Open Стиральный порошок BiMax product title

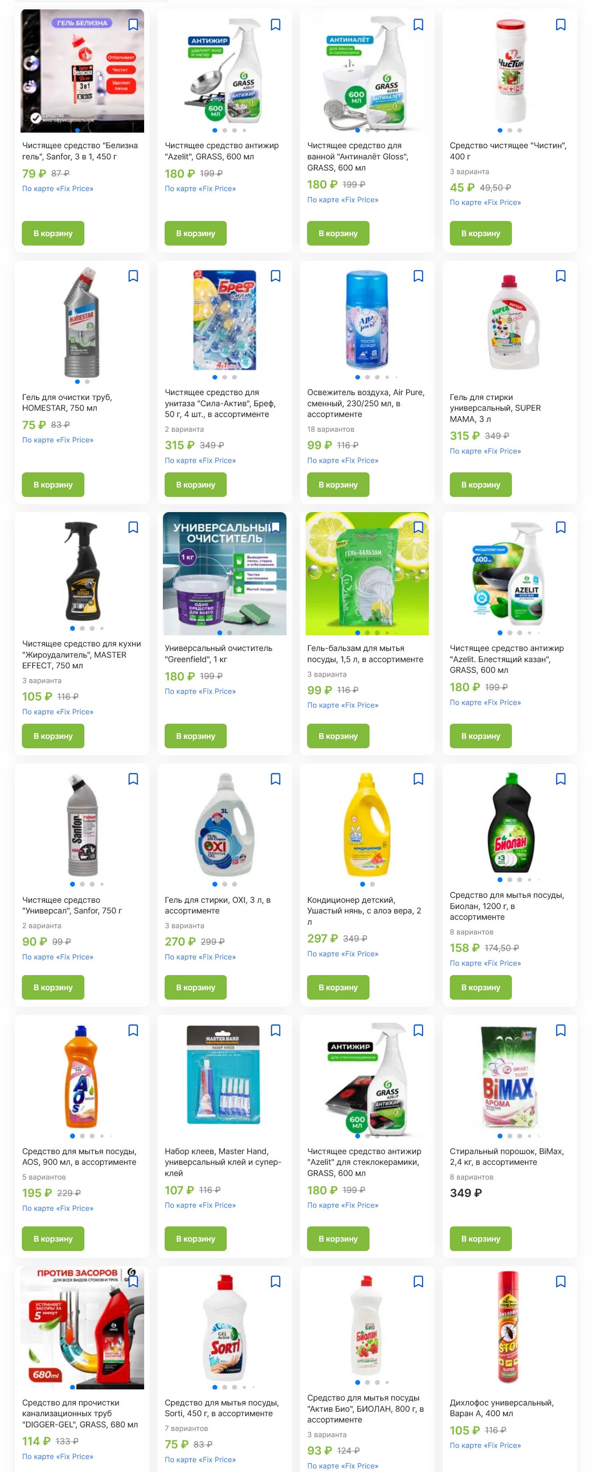[507, 1156]
